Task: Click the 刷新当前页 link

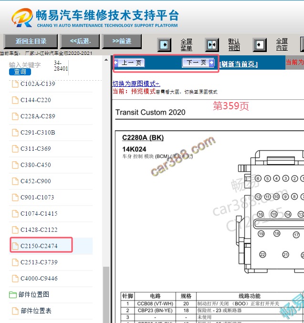Action: (x=239, y=64)
